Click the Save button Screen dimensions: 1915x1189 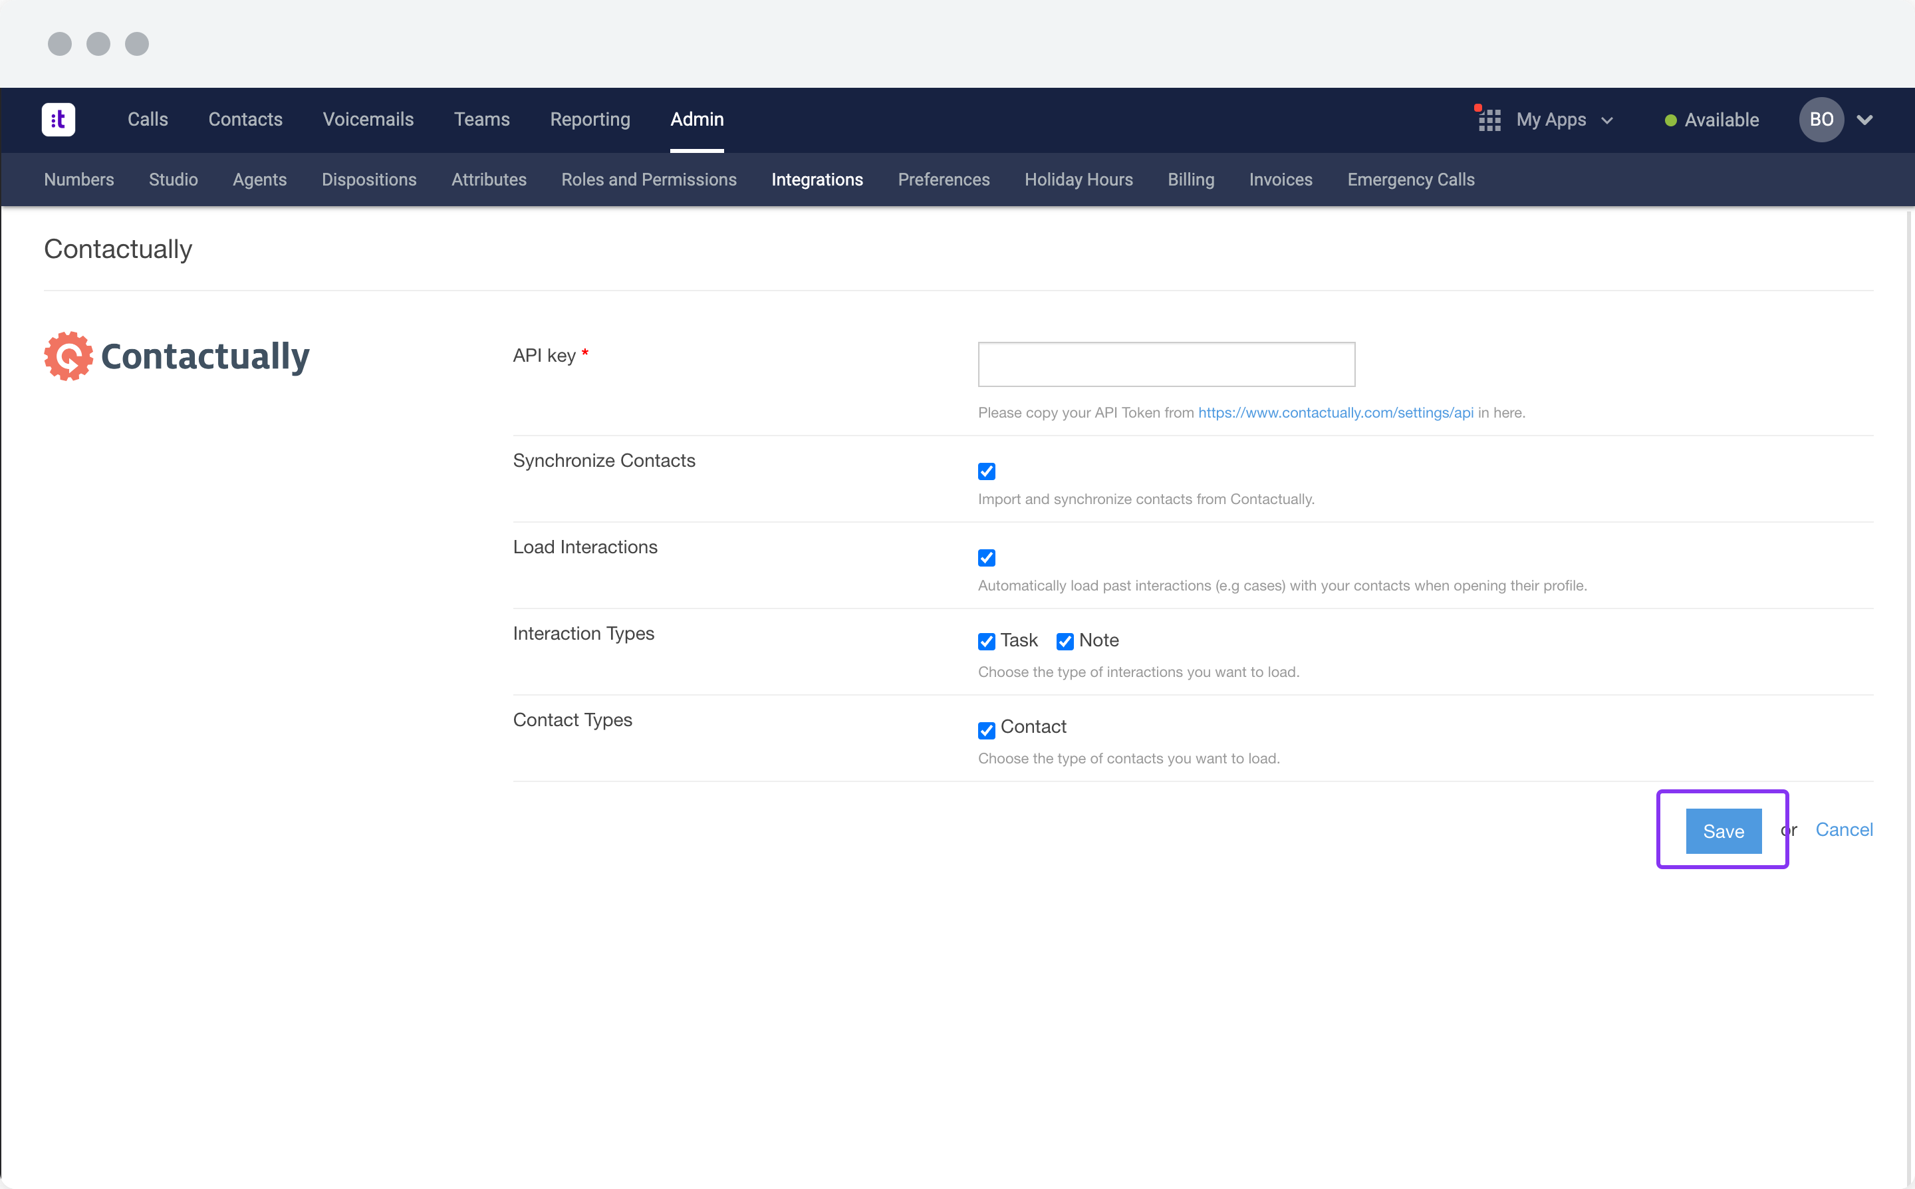tap(1723, 831)
